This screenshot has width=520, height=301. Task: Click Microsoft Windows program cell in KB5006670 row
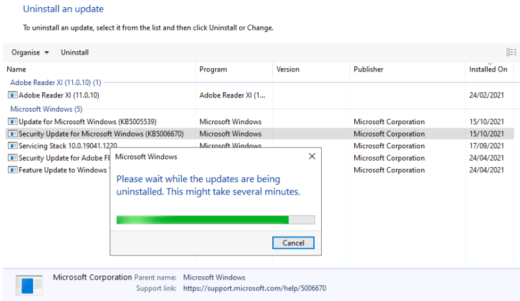231,134
